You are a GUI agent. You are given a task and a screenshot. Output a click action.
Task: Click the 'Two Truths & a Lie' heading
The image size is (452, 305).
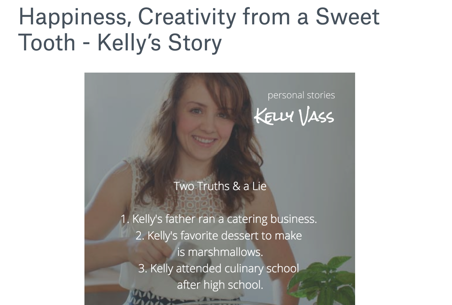pos(220,186)
